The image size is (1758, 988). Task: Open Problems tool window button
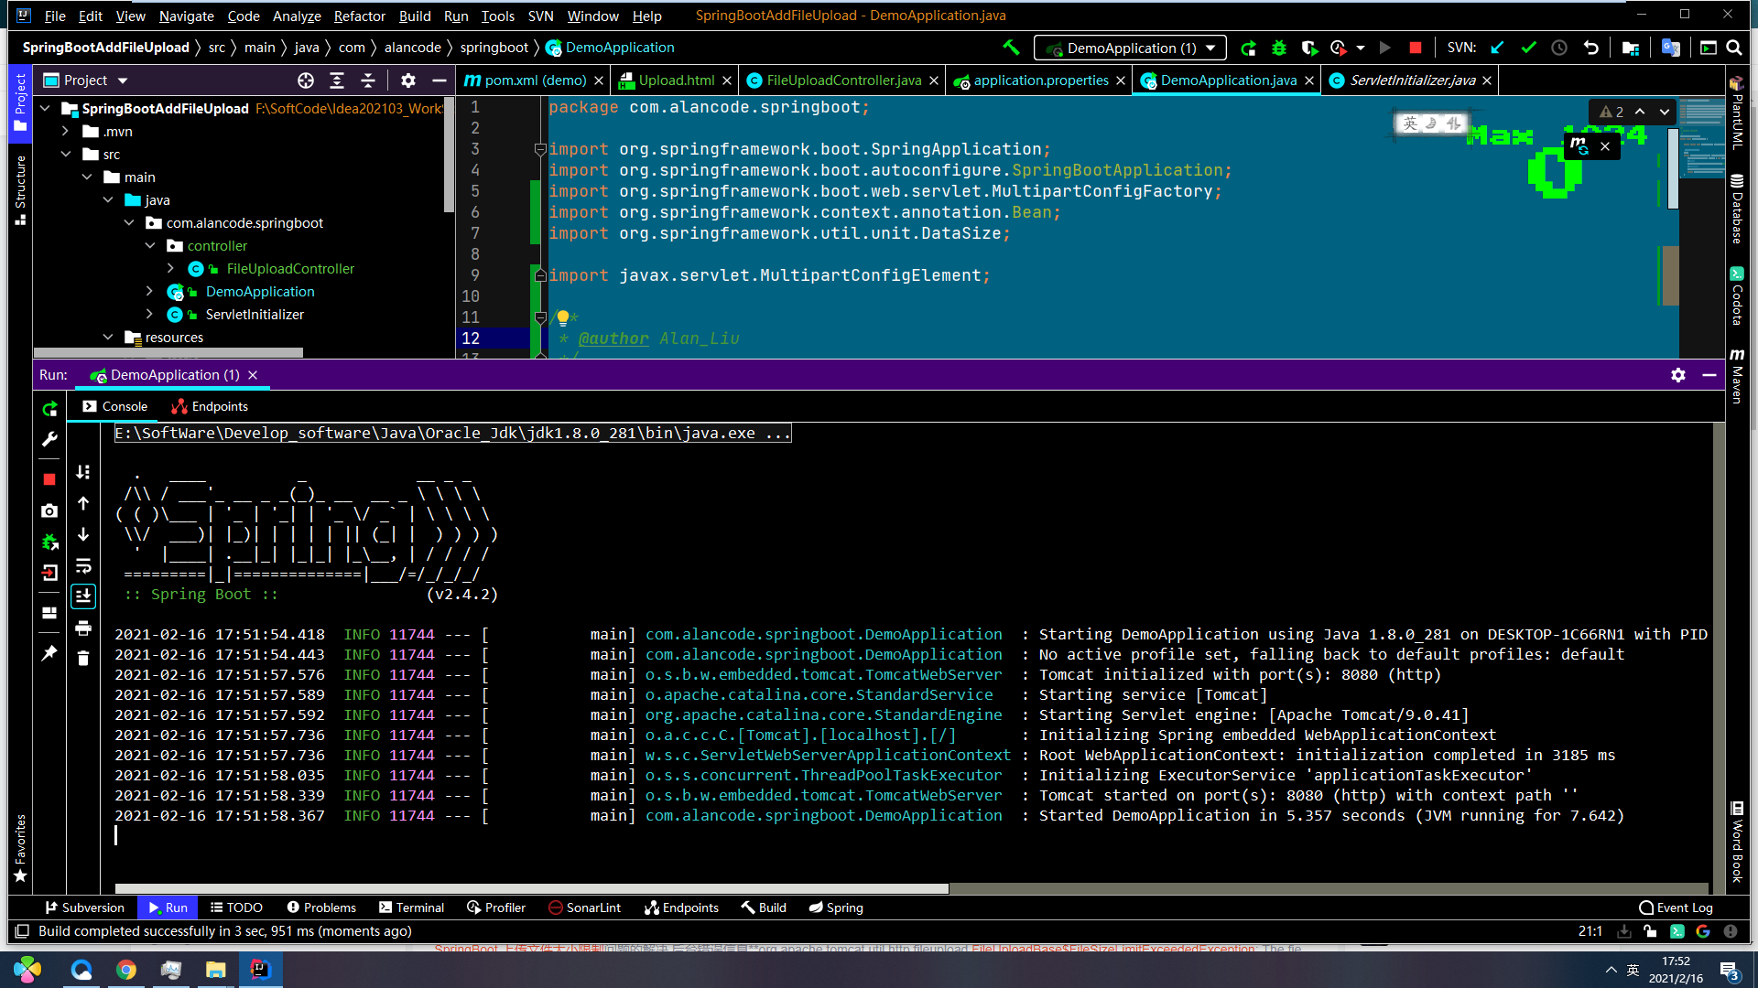coord(321,907)
